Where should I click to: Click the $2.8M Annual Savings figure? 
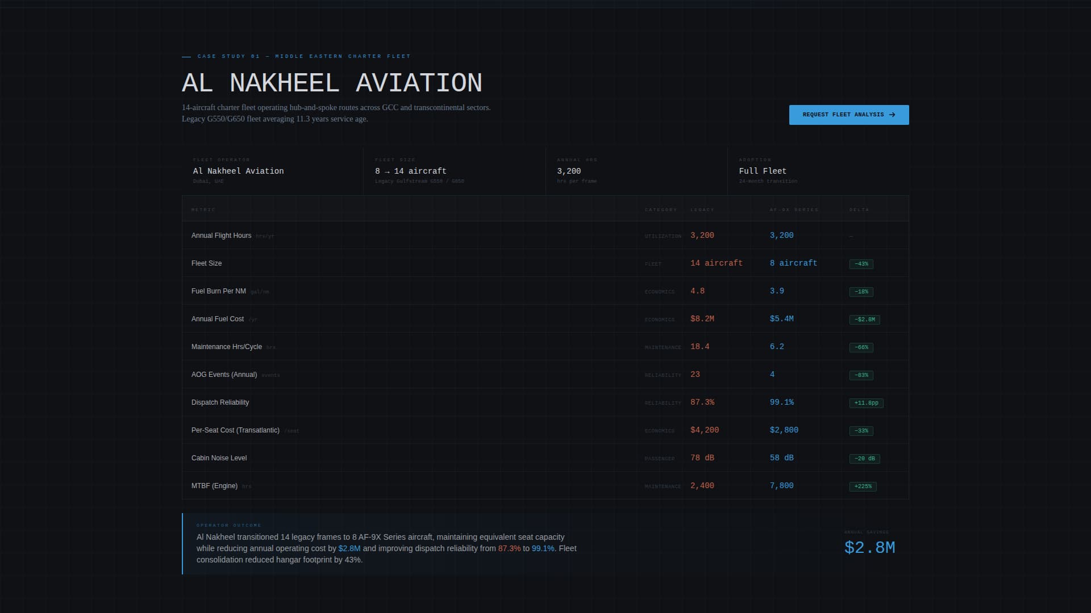869,548
